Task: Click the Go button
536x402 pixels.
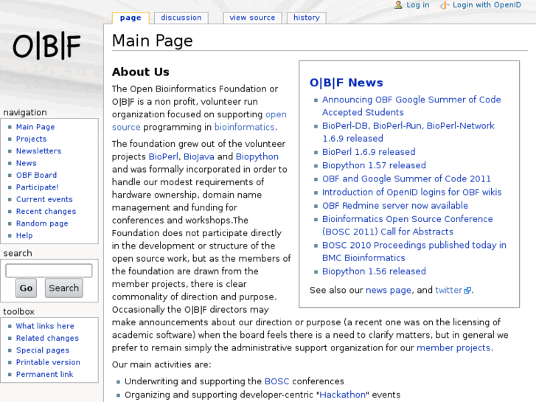Action: tap(26, 288)
